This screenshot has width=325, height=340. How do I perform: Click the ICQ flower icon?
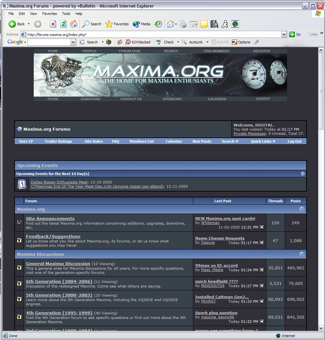tap(235, 24)
